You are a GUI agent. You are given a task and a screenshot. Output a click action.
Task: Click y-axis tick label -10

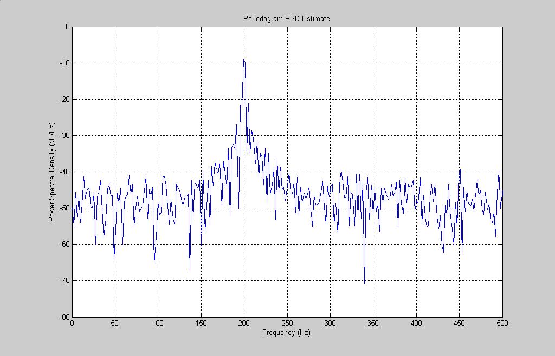(65, 63)
